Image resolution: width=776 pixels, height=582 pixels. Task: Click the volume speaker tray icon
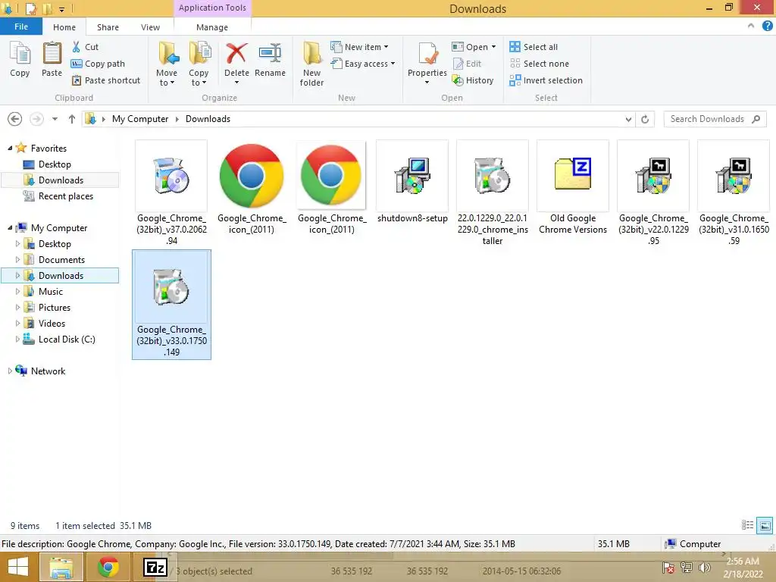(x=704, y=567)
